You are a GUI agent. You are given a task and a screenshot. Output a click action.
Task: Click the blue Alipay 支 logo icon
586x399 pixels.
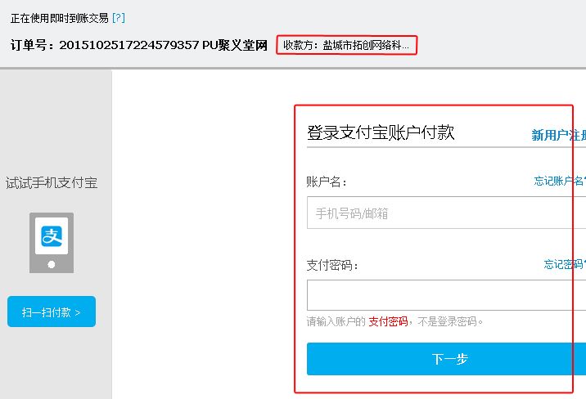[52, 236]
